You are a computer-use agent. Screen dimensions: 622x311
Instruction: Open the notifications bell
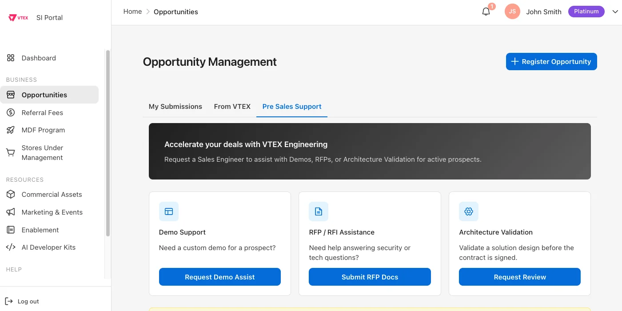coord(486,12)
